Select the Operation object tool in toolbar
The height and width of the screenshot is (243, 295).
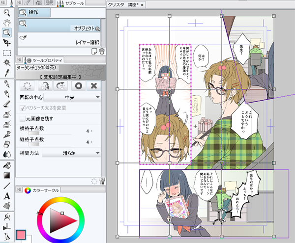point(7,33)
